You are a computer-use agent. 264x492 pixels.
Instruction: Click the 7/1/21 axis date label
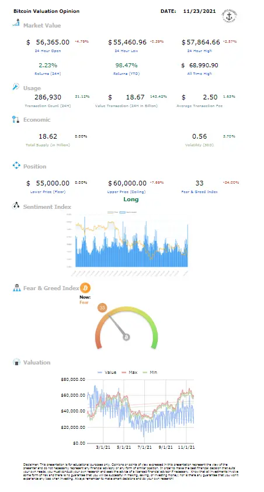pos(144,447)
